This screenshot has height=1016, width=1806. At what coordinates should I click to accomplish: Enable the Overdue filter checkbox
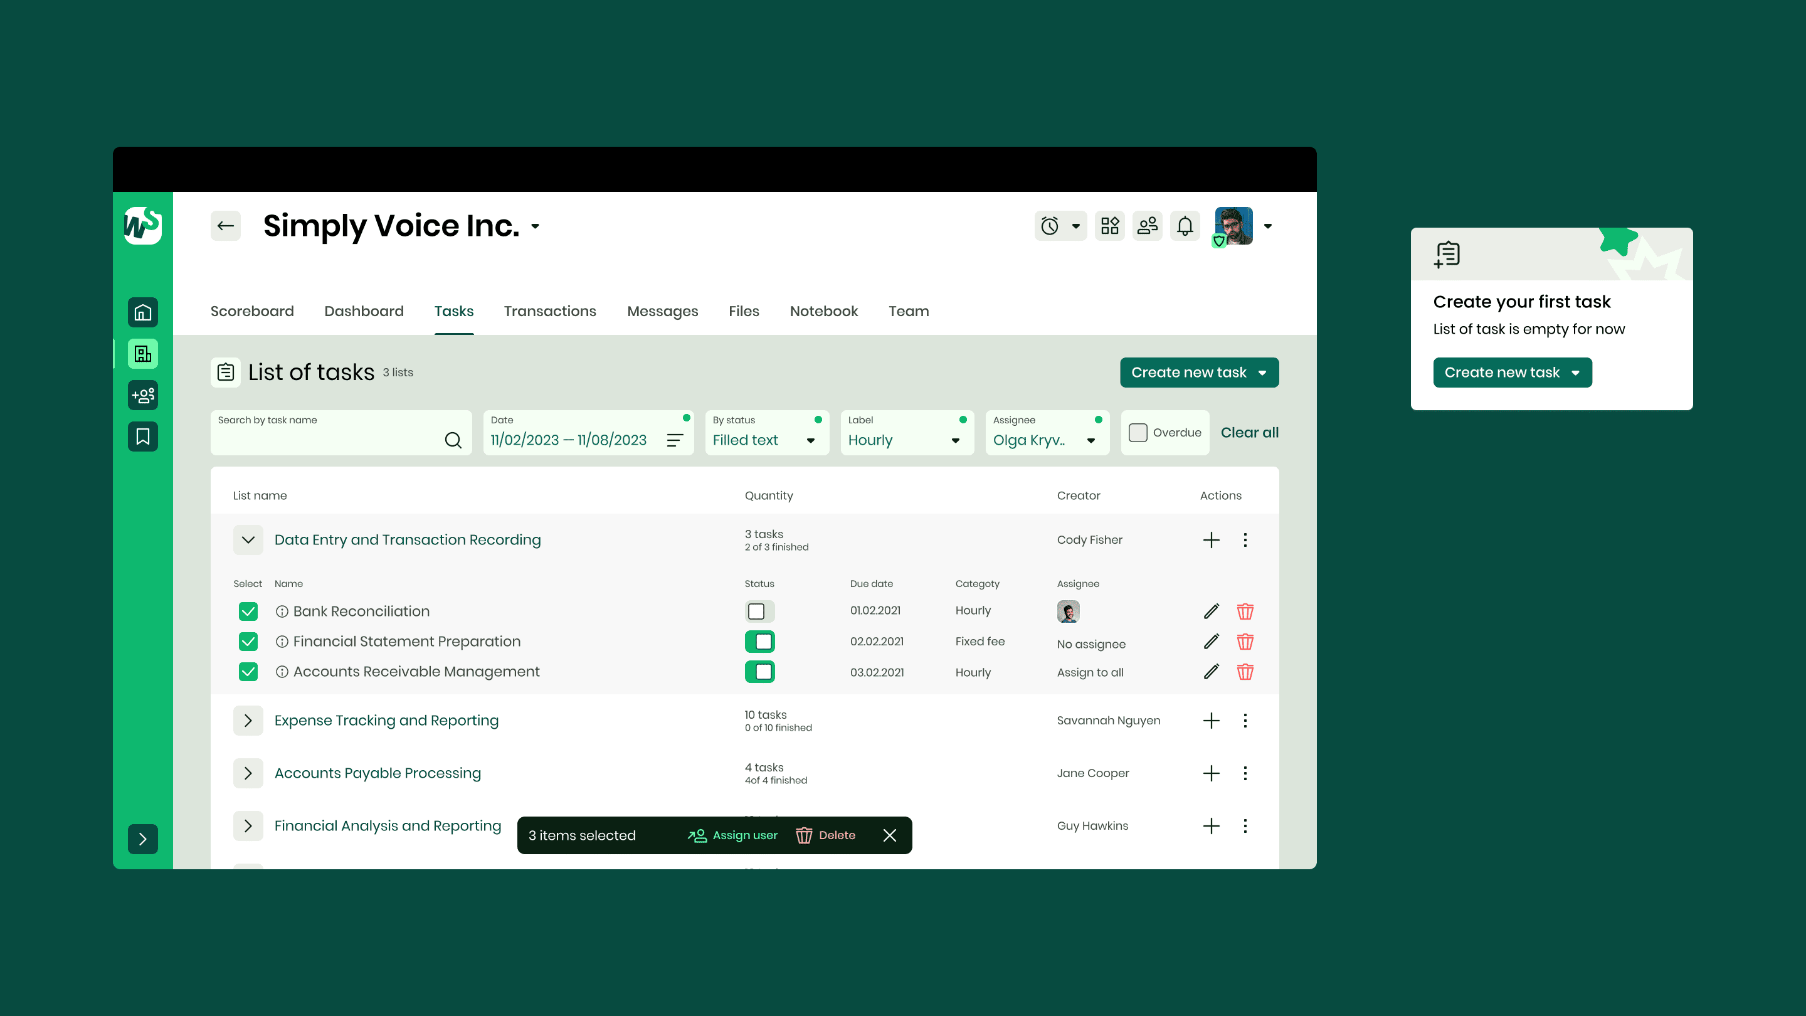[x=1138, y=433]
